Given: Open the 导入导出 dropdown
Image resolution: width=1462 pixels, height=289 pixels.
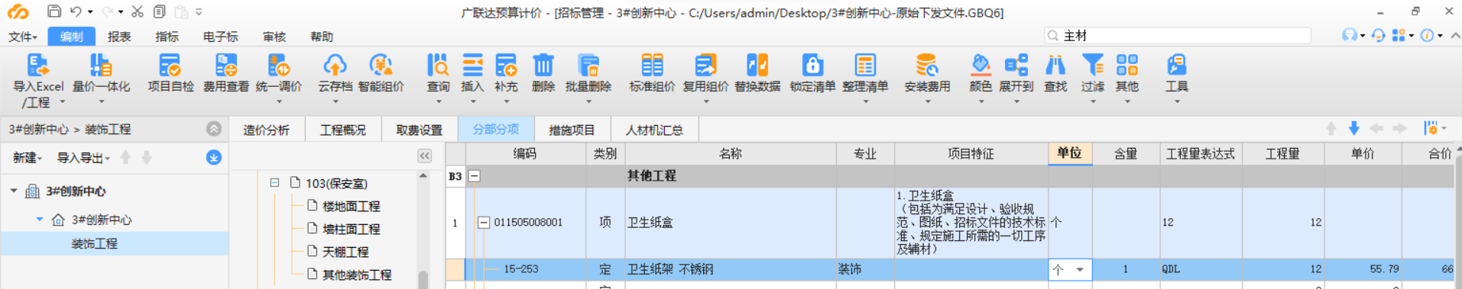Looking at the screenshot, I should [x=84, y=158].
